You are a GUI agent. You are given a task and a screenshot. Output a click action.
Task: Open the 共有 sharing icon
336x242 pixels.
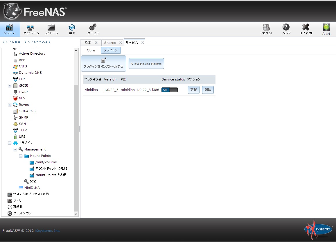pos(72,29)
